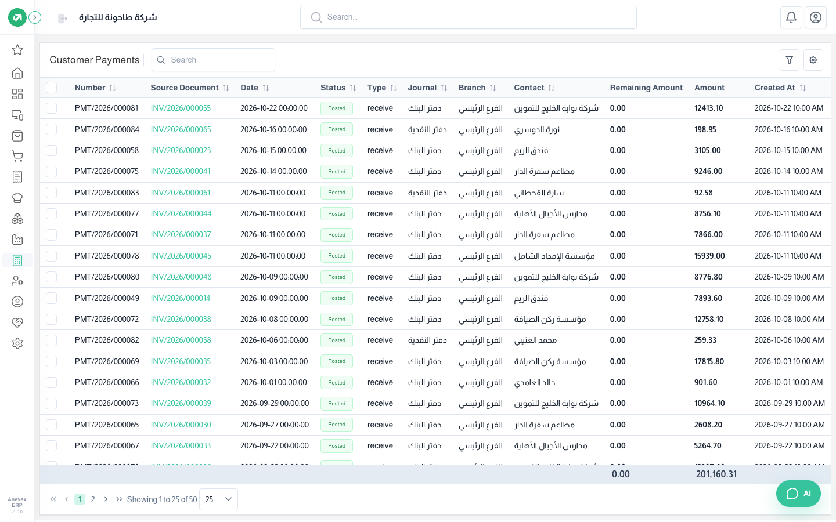
Task: Check the row PMT/2026/000084 checkbox
Action: click(52, 129)
